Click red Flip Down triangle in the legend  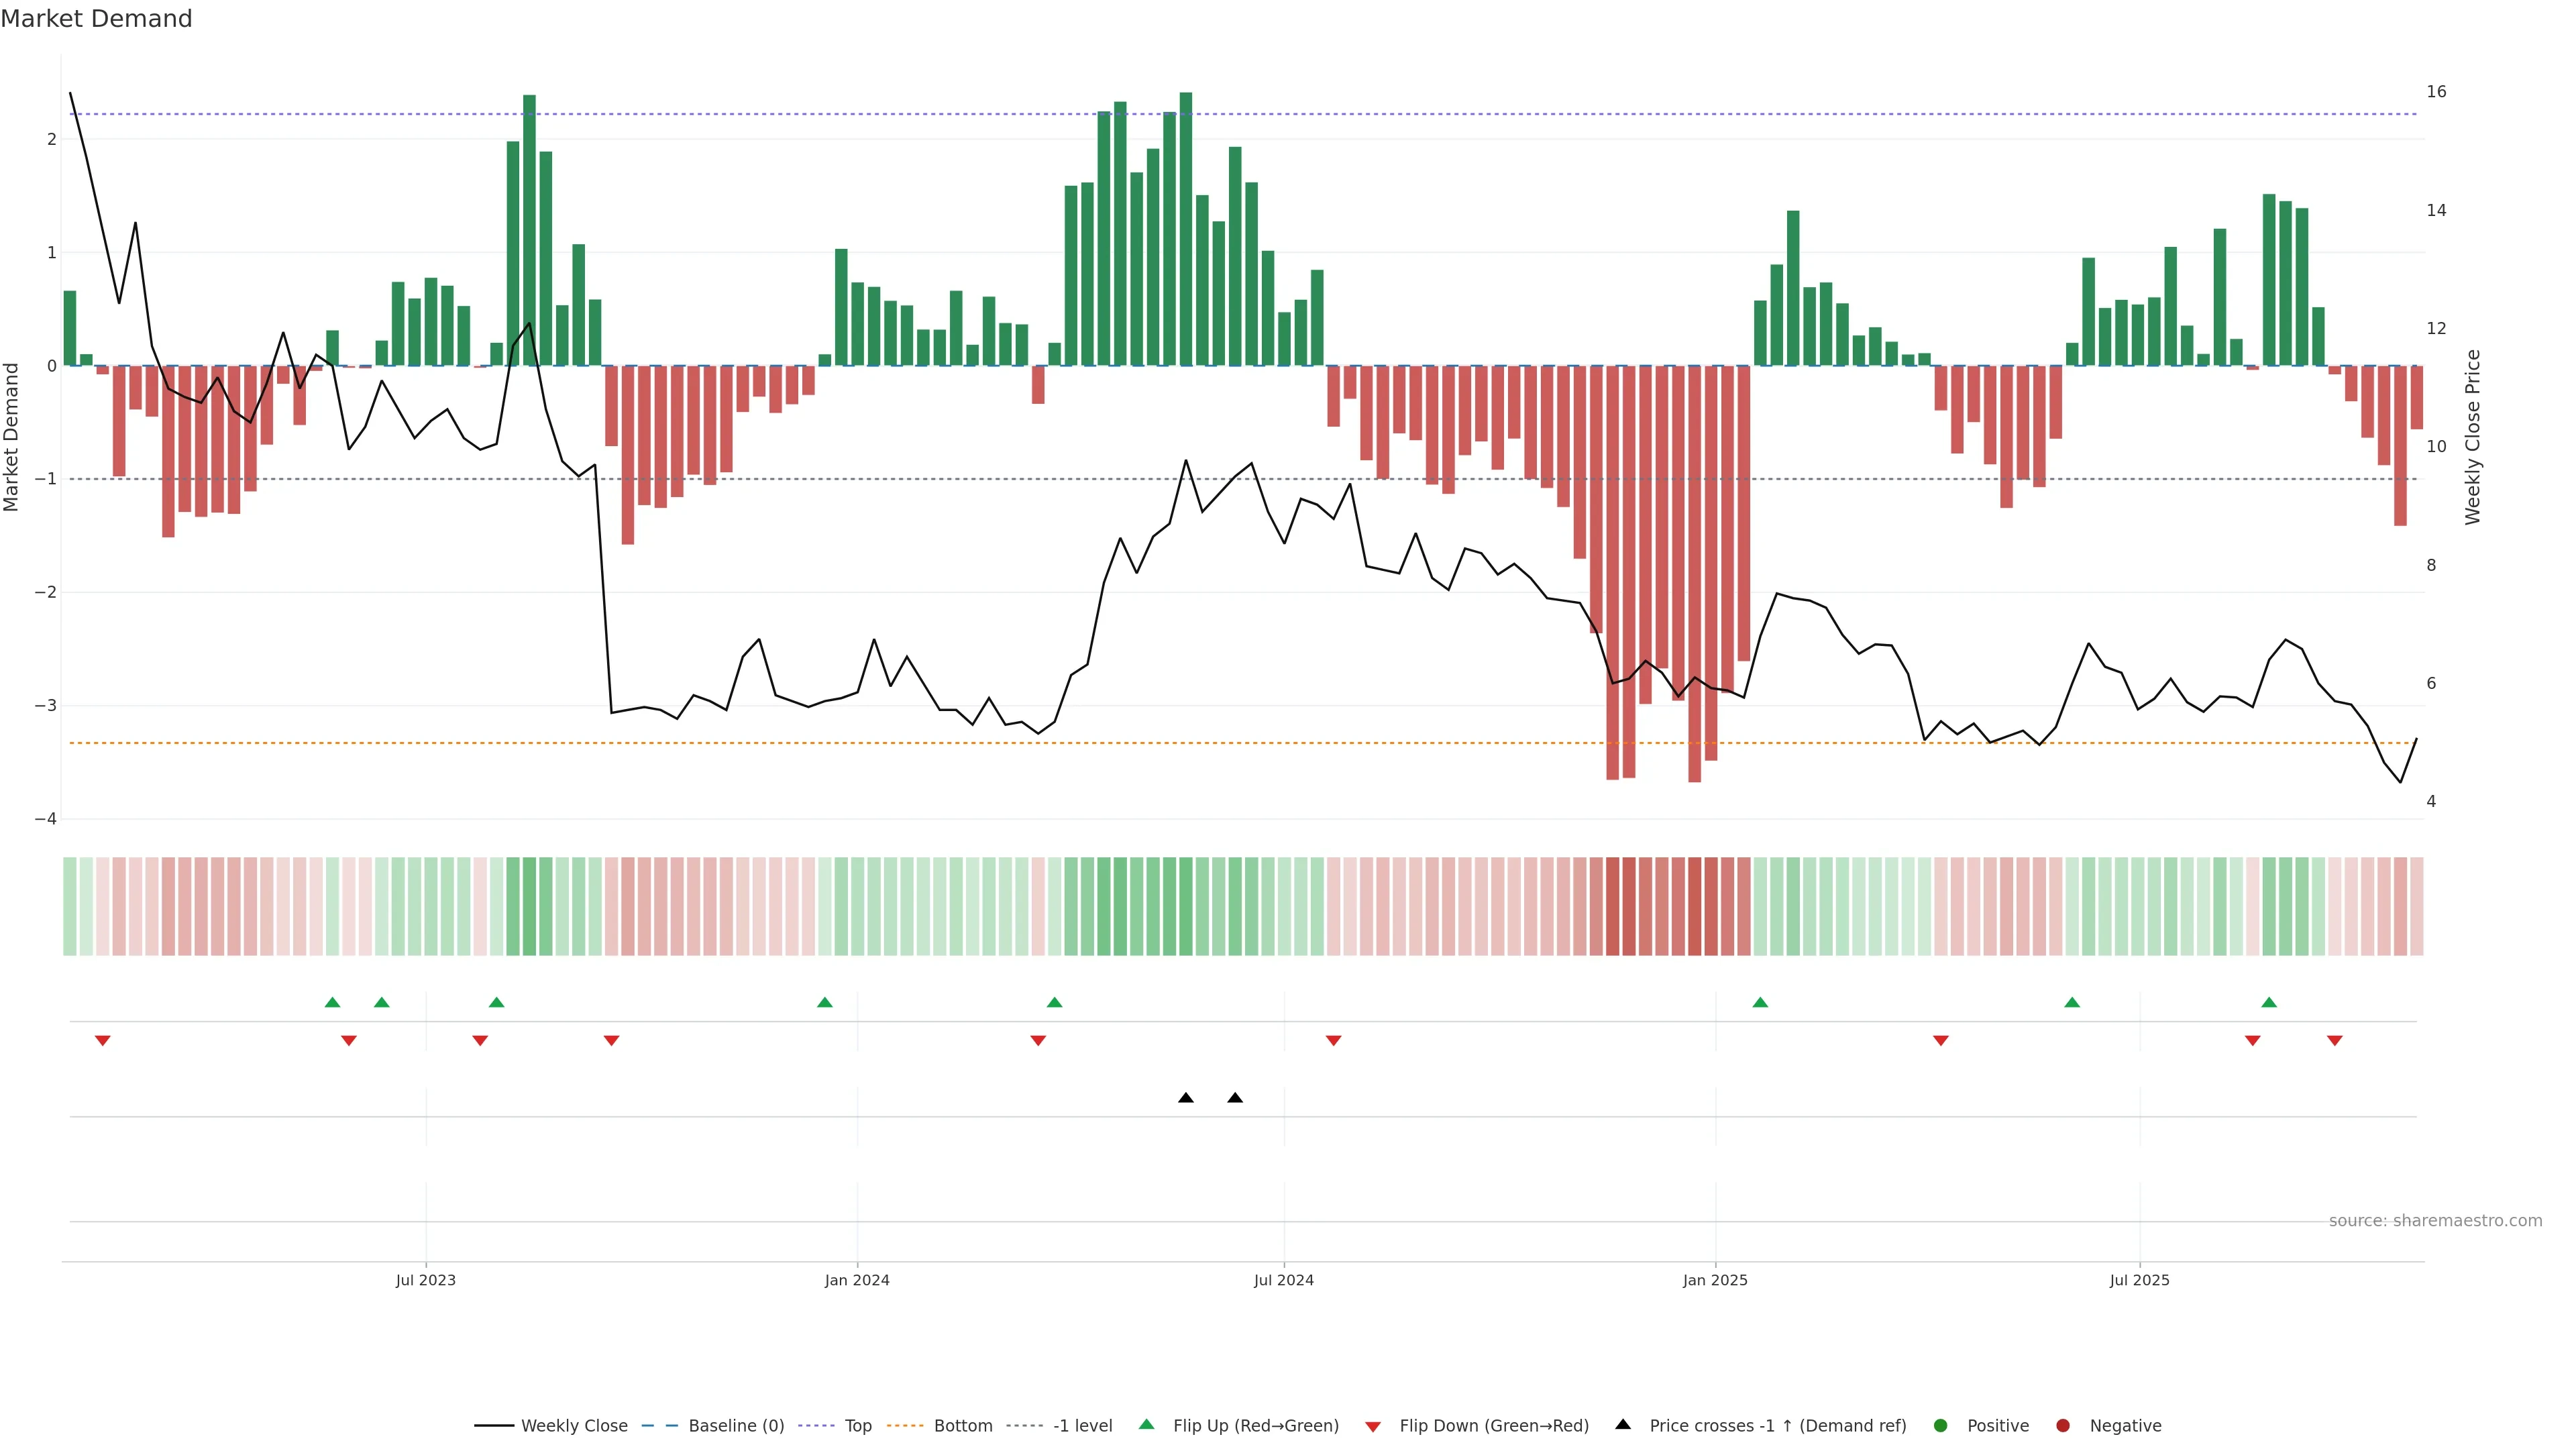1373,1426
